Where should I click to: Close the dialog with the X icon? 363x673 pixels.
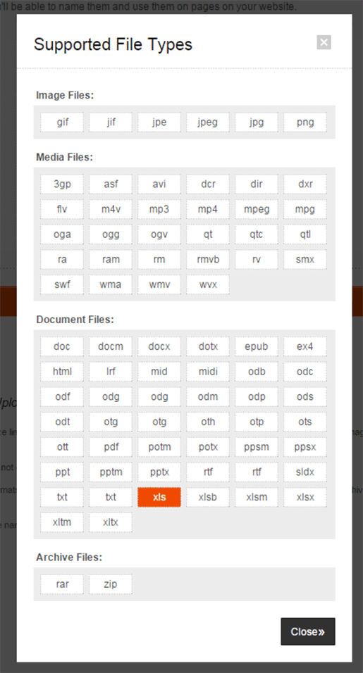[324, 42]
